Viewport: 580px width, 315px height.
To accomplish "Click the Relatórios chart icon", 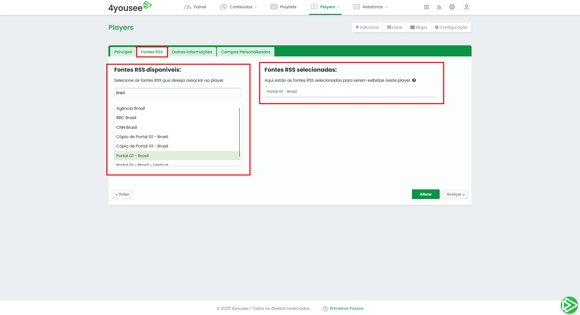I will click(356, 7).
